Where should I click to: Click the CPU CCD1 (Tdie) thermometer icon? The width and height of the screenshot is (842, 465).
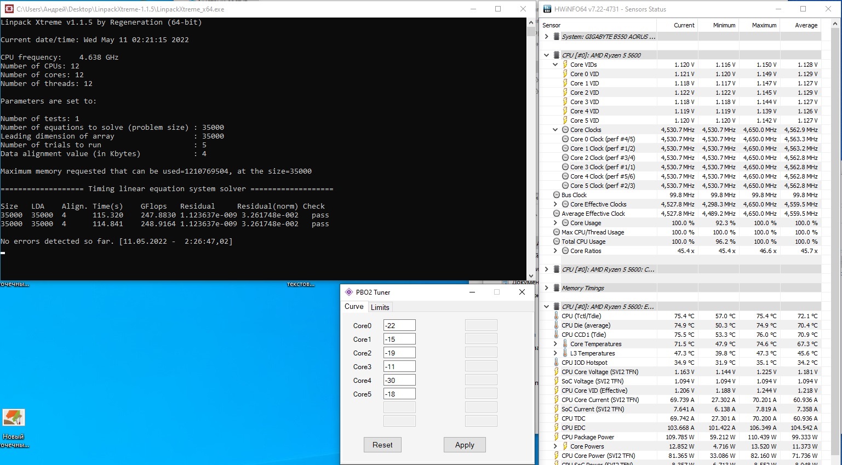coord(557,335)
